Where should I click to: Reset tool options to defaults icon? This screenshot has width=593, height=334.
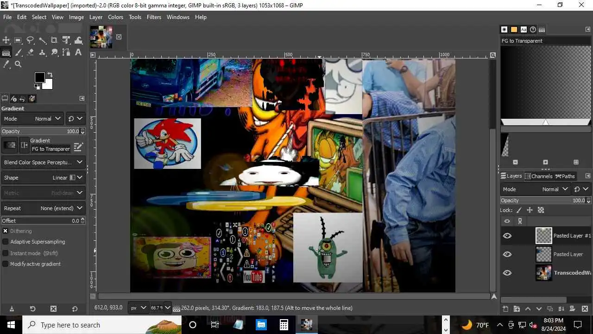click(75, 308)
